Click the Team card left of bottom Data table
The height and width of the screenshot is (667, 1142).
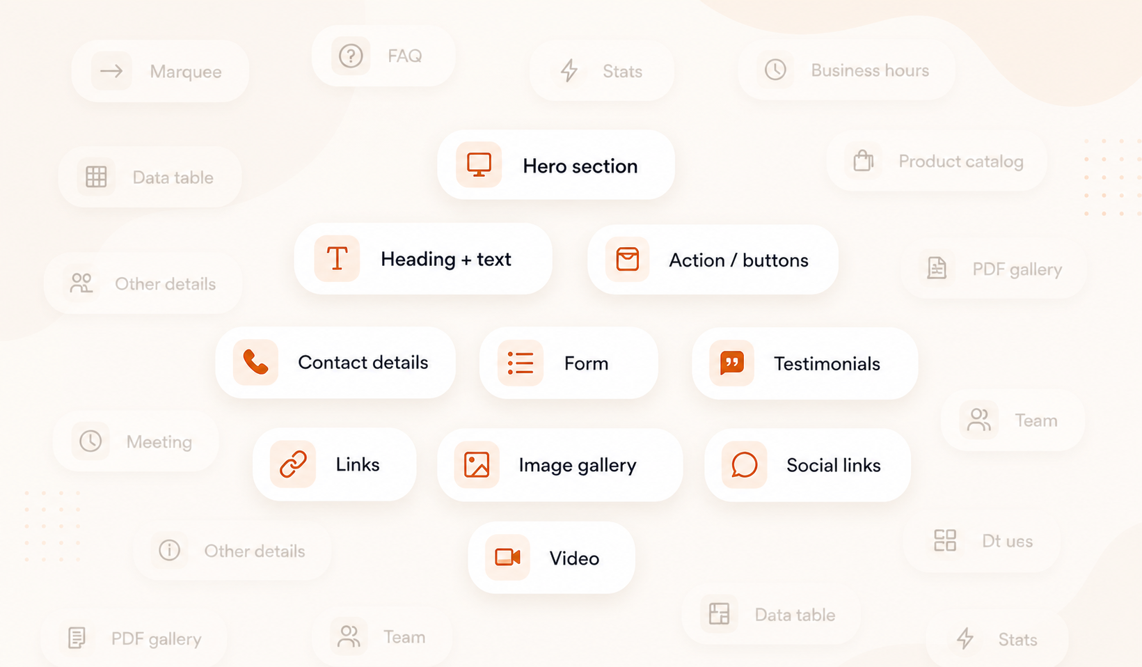click(382, 636)
